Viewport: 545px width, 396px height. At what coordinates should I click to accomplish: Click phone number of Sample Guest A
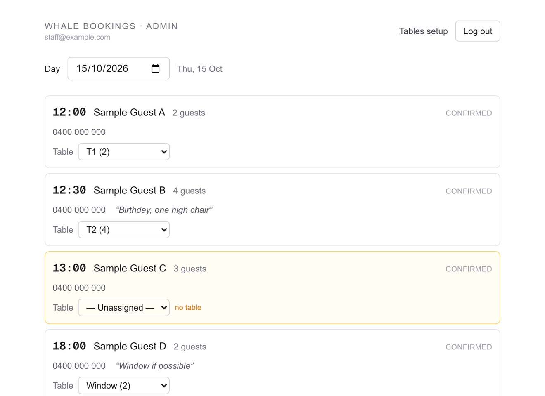(79, 132)
